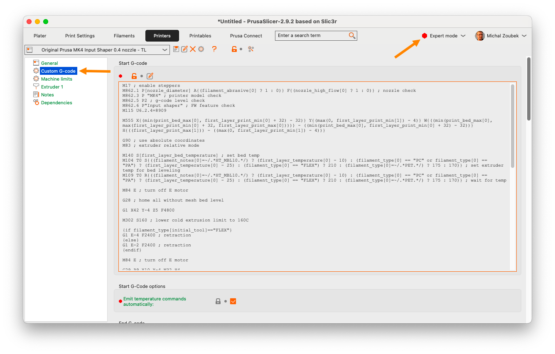Click the reset dot beside Emit temperature checkbox

pos(226,301)
